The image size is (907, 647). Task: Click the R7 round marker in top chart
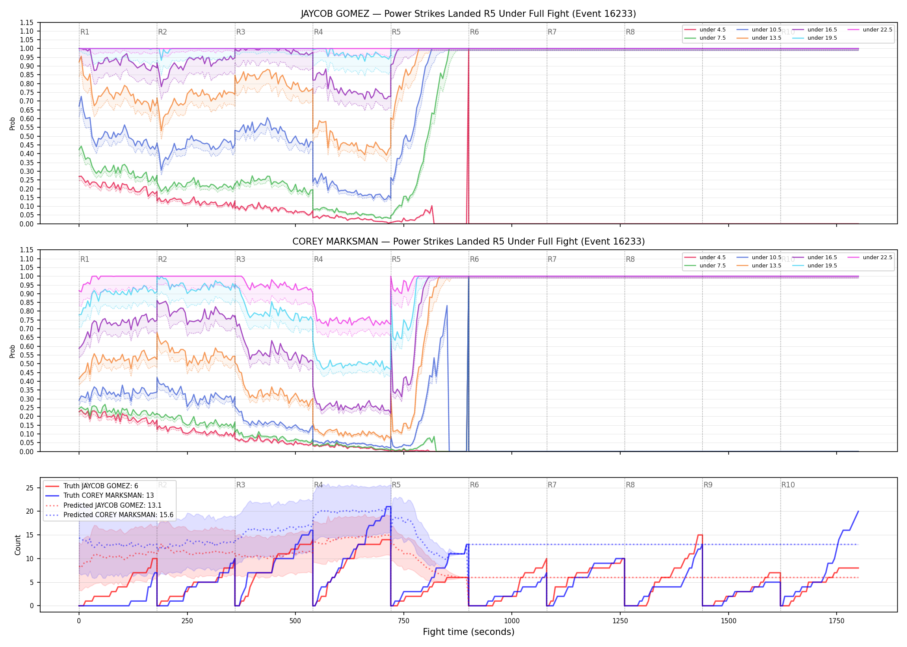552,32
